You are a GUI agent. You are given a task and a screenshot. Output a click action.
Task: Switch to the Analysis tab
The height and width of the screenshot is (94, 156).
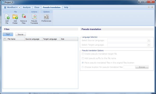pyautogui.click(x=27, y=7)
